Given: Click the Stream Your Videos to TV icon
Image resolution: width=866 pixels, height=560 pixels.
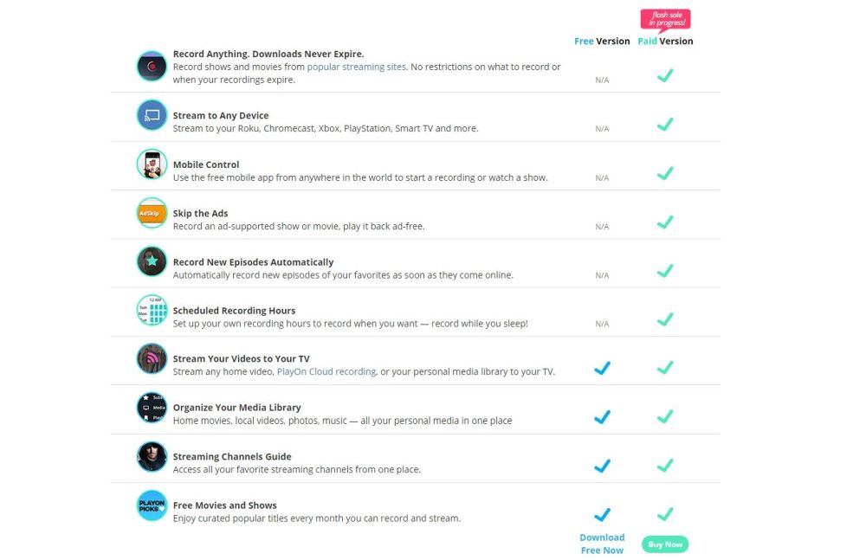Looking at the screenshot, I should (x=152, y=358).
